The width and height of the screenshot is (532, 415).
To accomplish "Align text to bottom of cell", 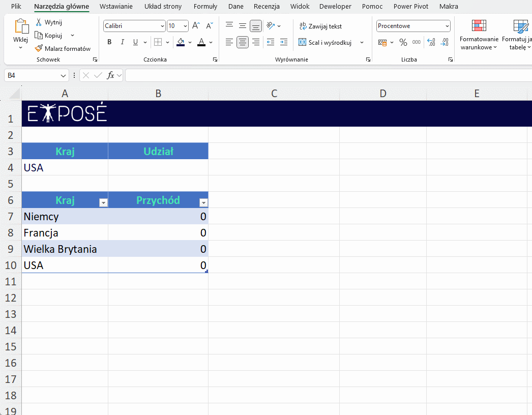I will 256,26.
